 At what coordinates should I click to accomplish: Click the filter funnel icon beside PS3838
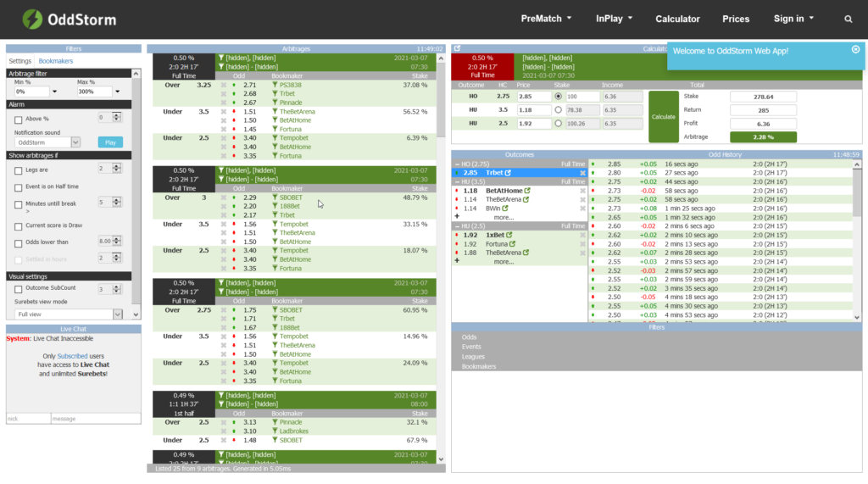click(275, 85)
